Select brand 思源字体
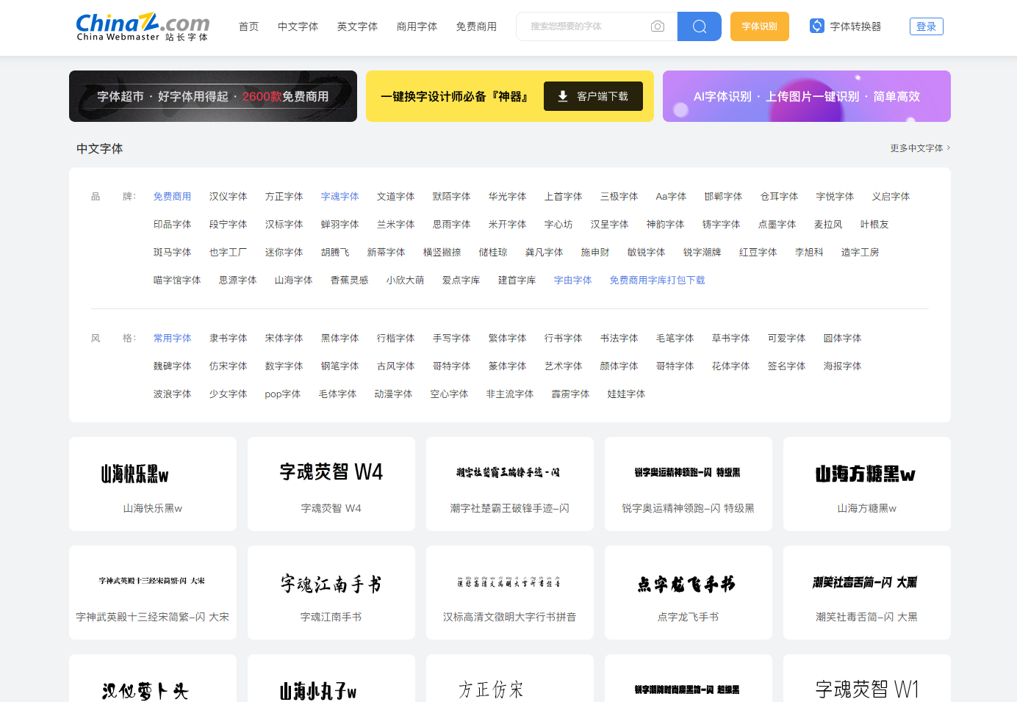 pos(238,280)
